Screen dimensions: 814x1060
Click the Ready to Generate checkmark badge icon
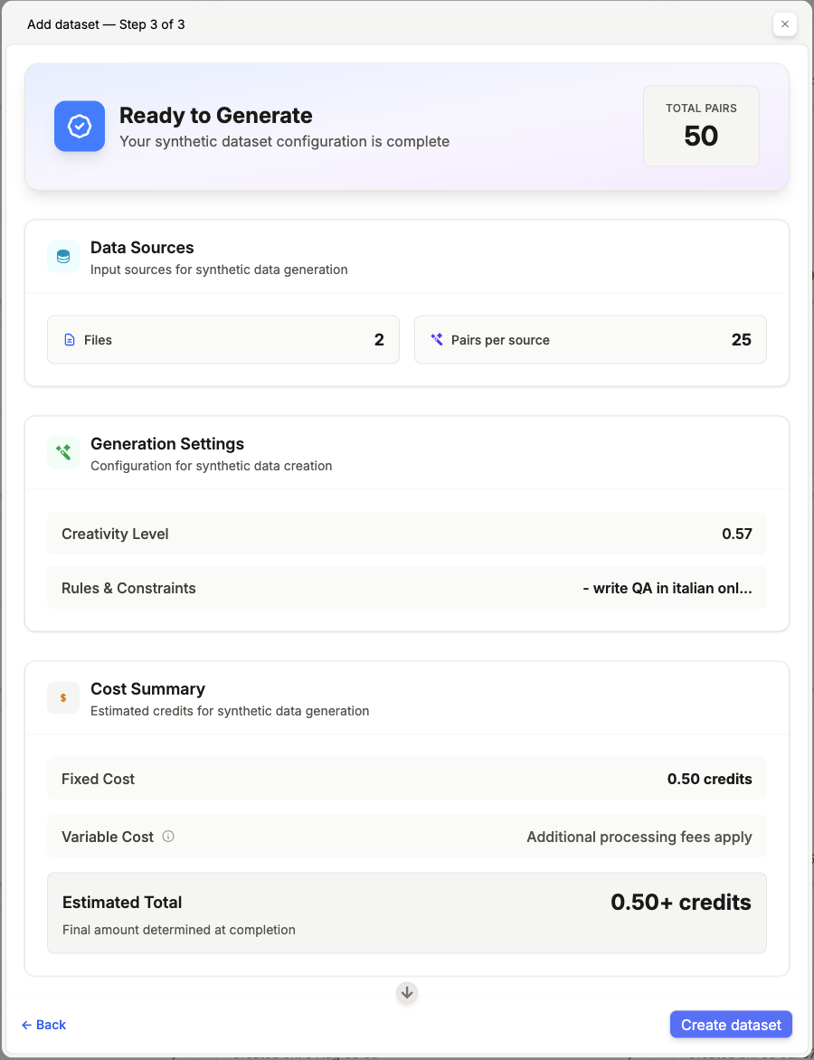80,127
